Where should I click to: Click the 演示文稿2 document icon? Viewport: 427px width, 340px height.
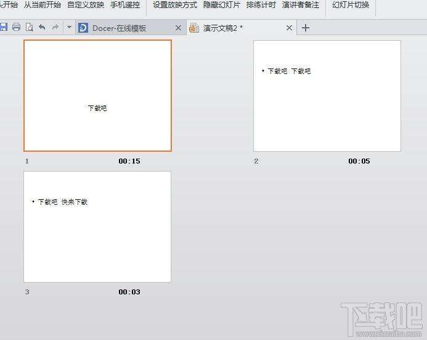pyautogui.click(x=194, y=28)
